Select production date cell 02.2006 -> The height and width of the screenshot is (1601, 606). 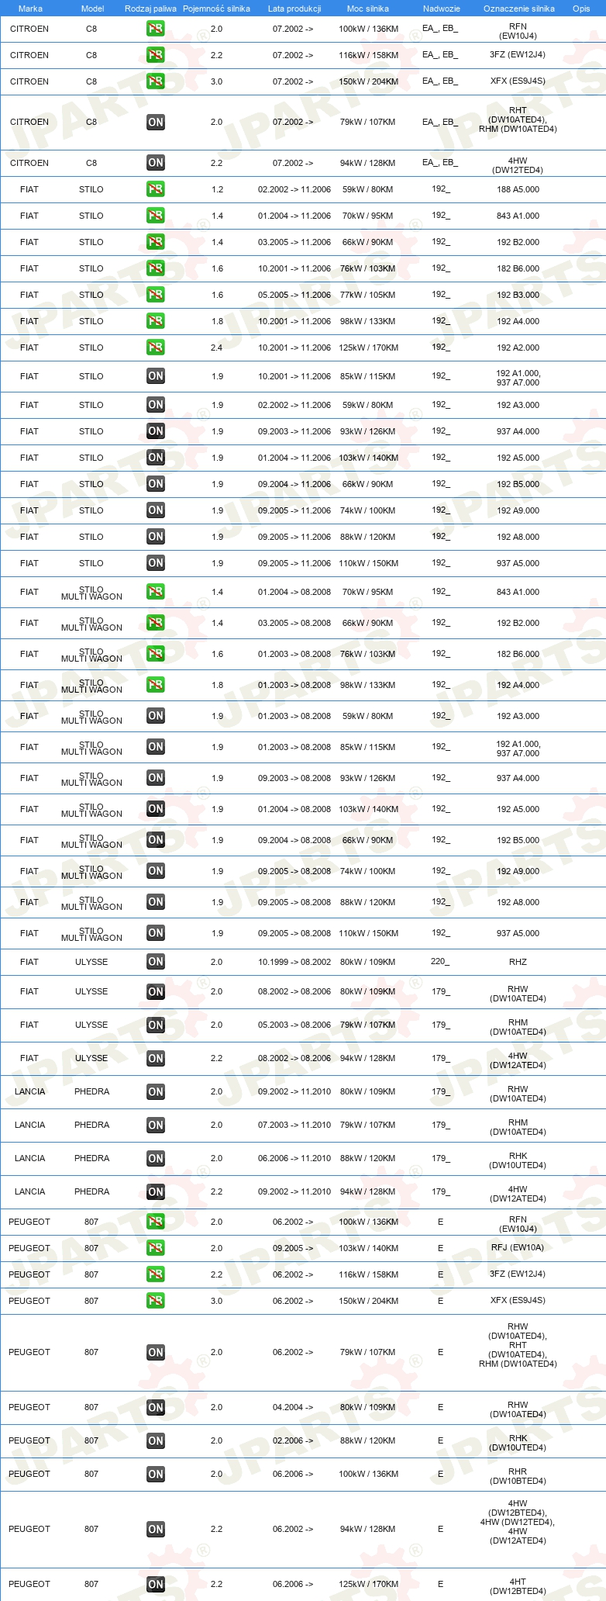point(293,1440)
